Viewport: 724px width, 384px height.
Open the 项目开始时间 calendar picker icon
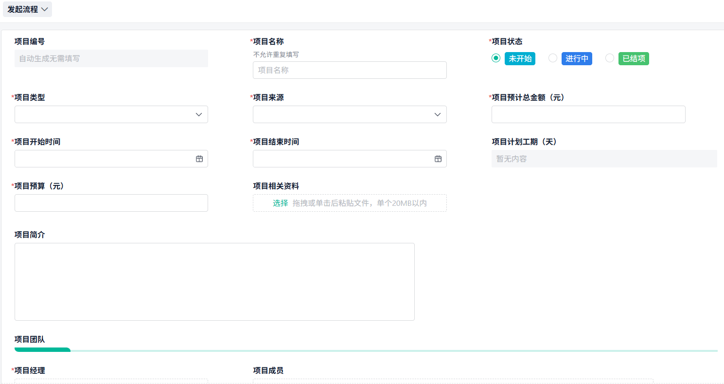point(199,158)
